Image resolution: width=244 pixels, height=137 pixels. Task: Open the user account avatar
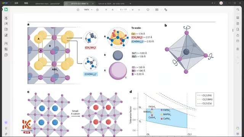click(221, 3)
